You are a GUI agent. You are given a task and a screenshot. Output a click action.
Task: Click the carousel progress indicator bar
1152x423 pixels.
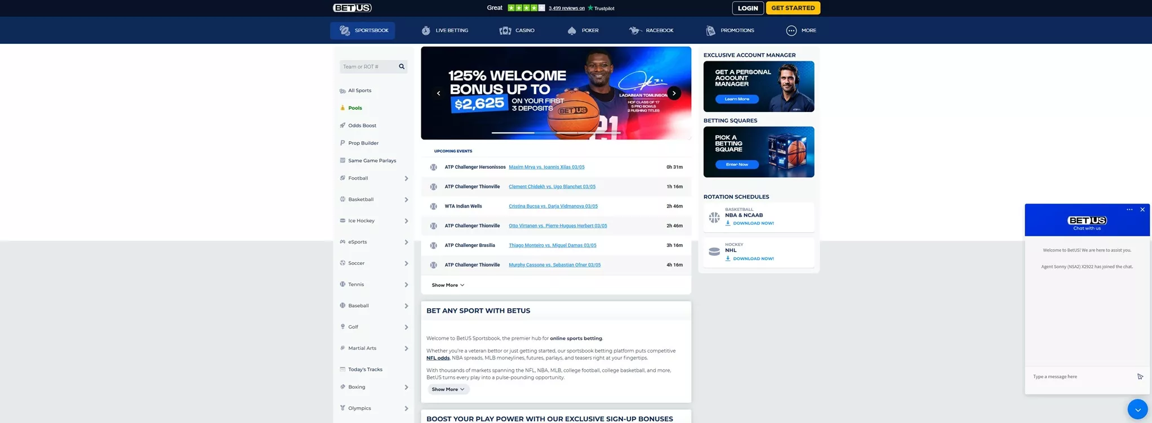(556, 133)
